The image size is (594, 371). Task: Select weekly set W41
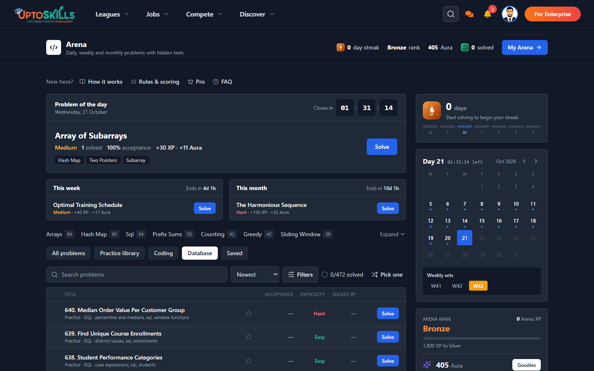pos(436,286)
